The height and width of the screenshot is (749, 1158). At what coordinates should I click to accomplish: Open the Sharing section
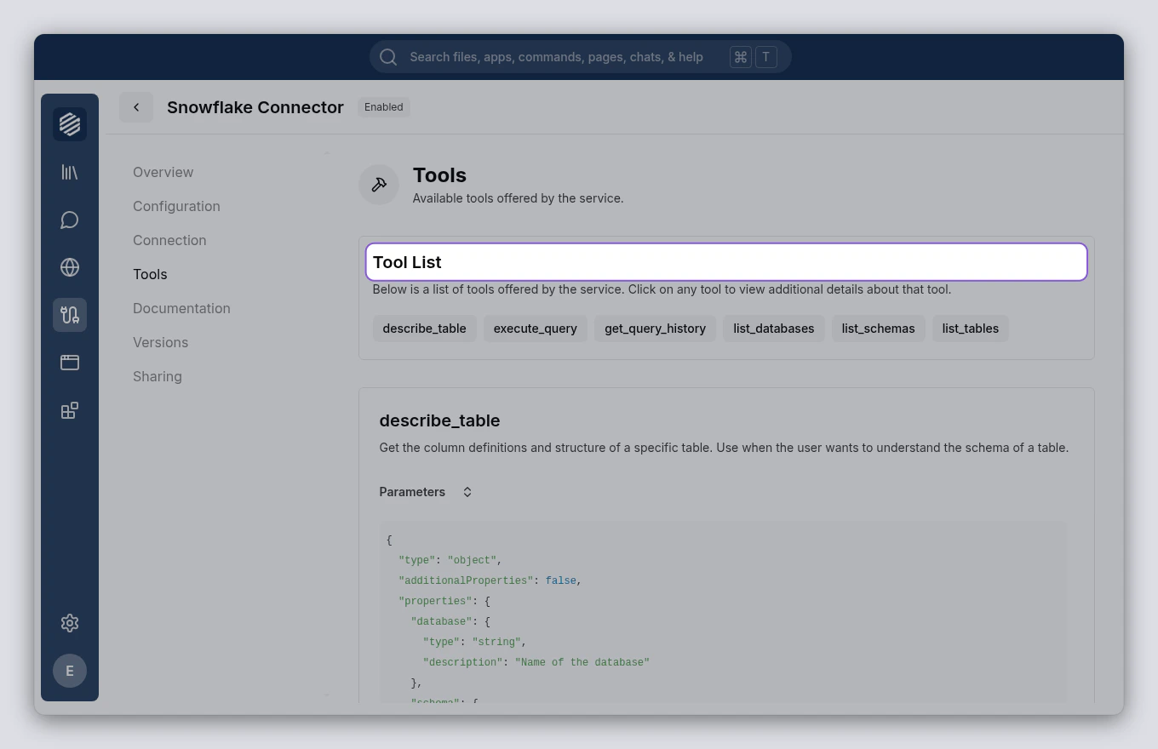click(x=158, y=376)
